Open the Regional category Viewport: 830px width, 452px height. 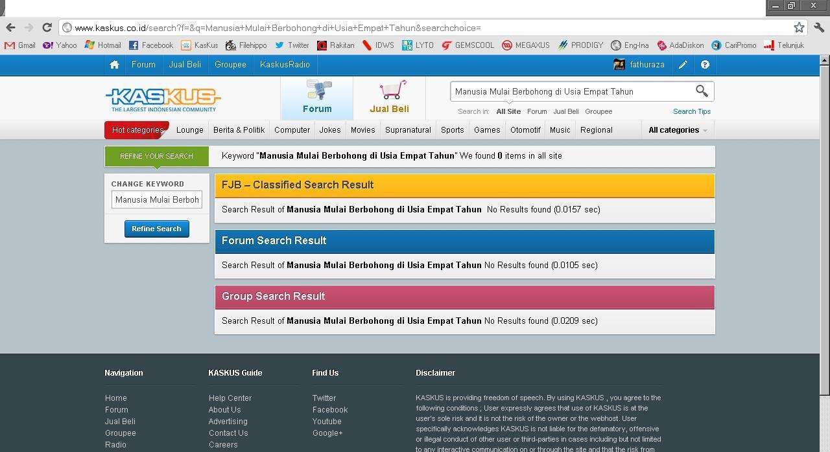click(597, 130)
